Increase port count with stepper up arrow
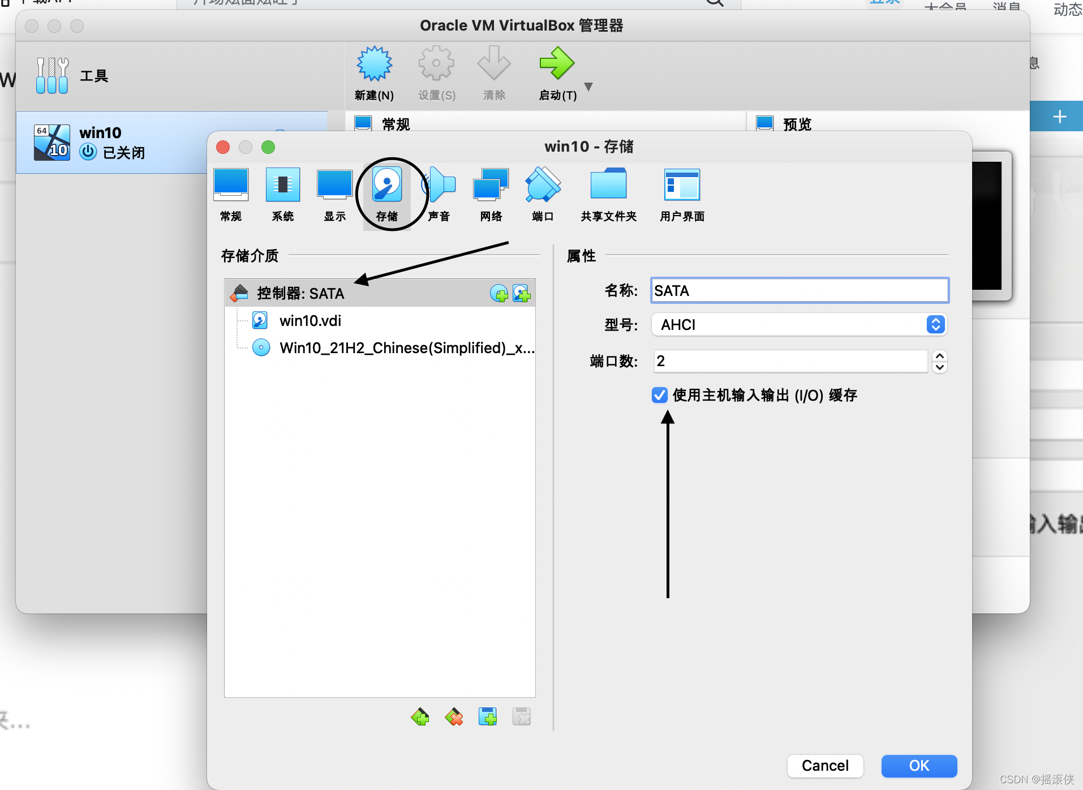The image size is (1083, 790). (940, 356)
